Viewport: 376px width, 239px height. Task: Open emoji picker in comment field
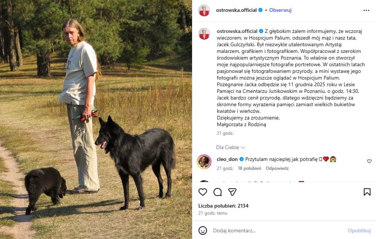pos(203,230)
